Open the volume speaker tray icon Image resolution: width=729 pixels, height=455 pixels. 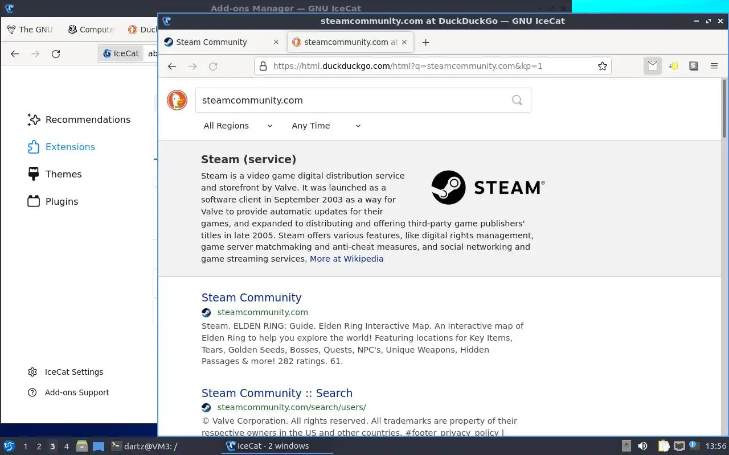(x=642, y=446)
